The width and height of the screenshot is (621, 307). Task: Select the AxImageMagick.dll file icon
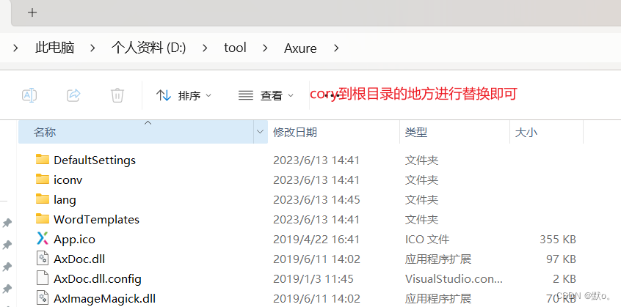[42, 298]
